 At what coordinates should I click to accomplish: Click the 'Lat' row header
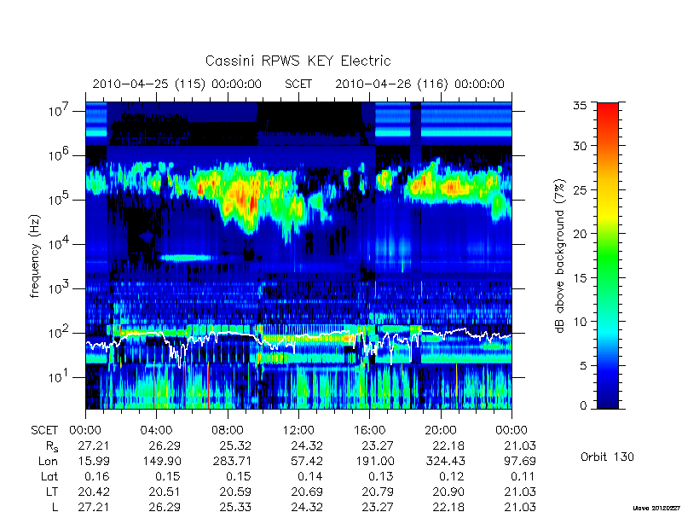pyautogui.click(x=49, y=476)
